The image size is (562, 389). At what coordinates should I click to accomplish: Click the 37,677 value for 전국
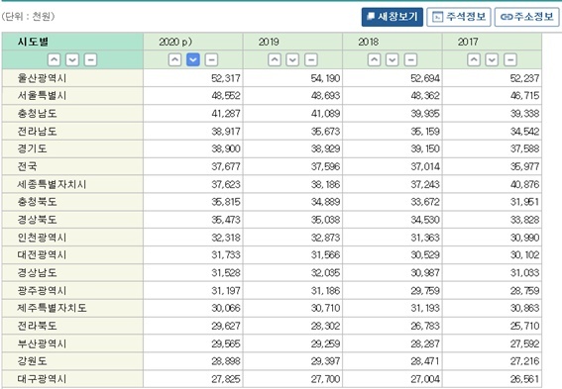[x=226, y=166]
